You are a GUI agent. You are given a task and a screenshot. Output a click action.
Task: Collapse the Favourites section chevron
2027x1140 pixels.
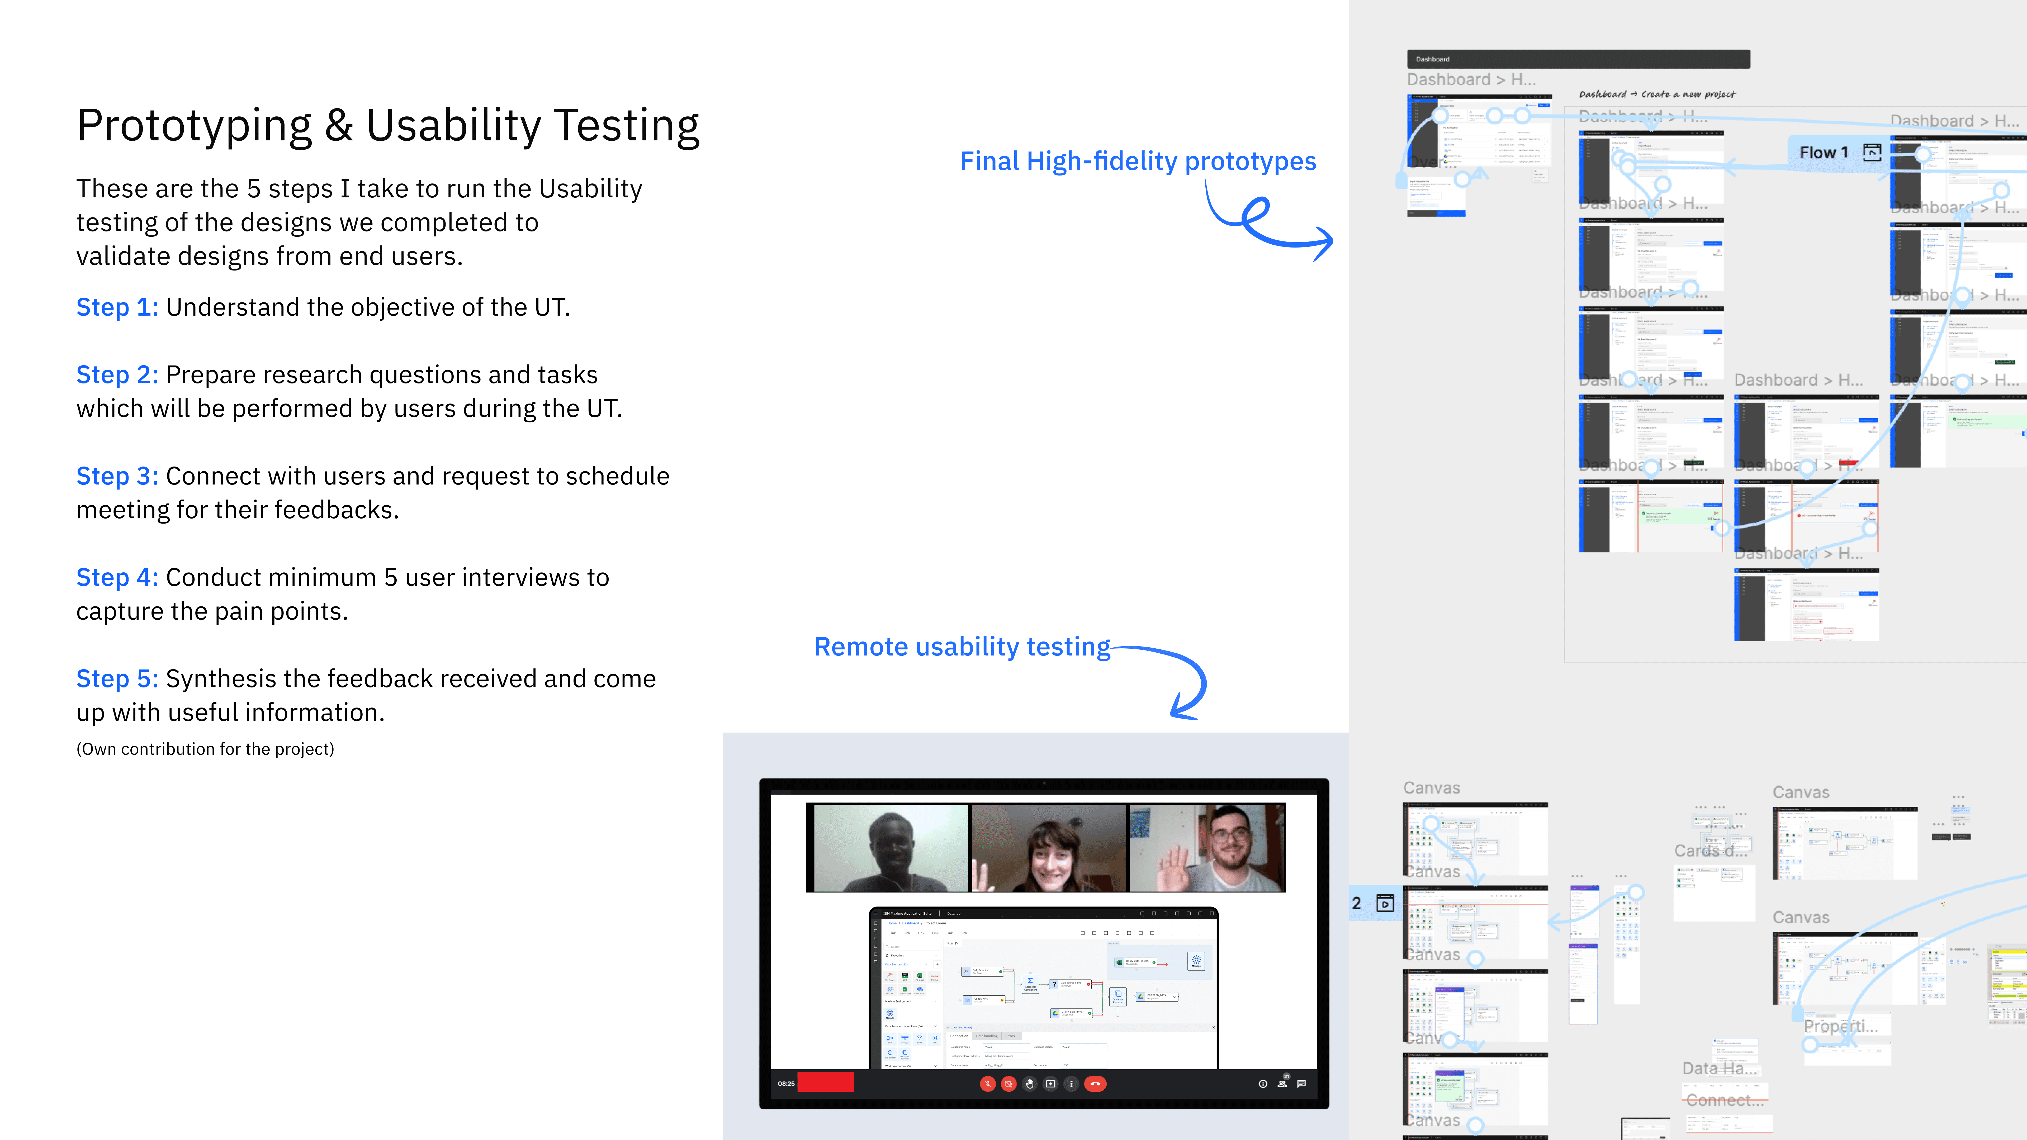936,956
